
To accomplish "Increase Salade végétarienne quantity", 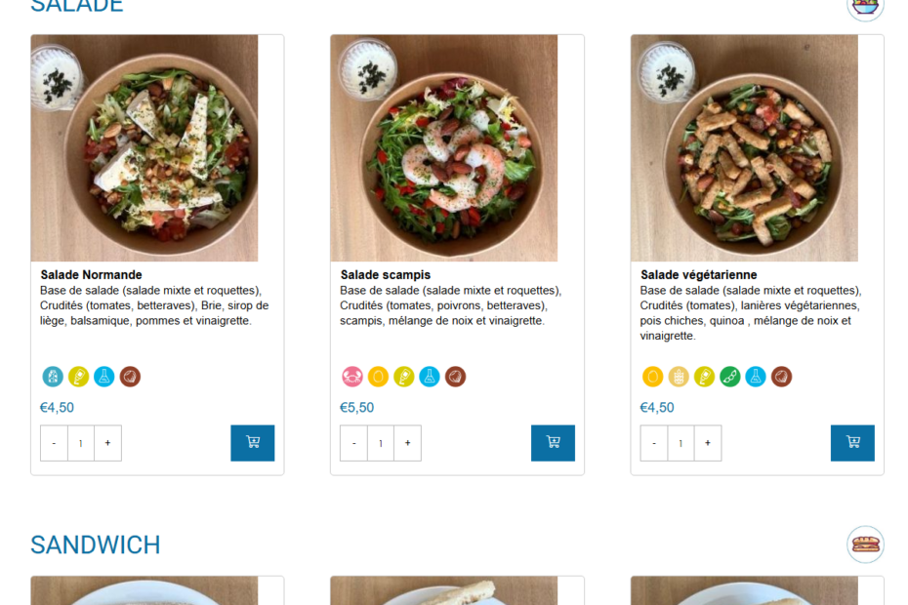I will pyautogui.click(x=708, y=443).
